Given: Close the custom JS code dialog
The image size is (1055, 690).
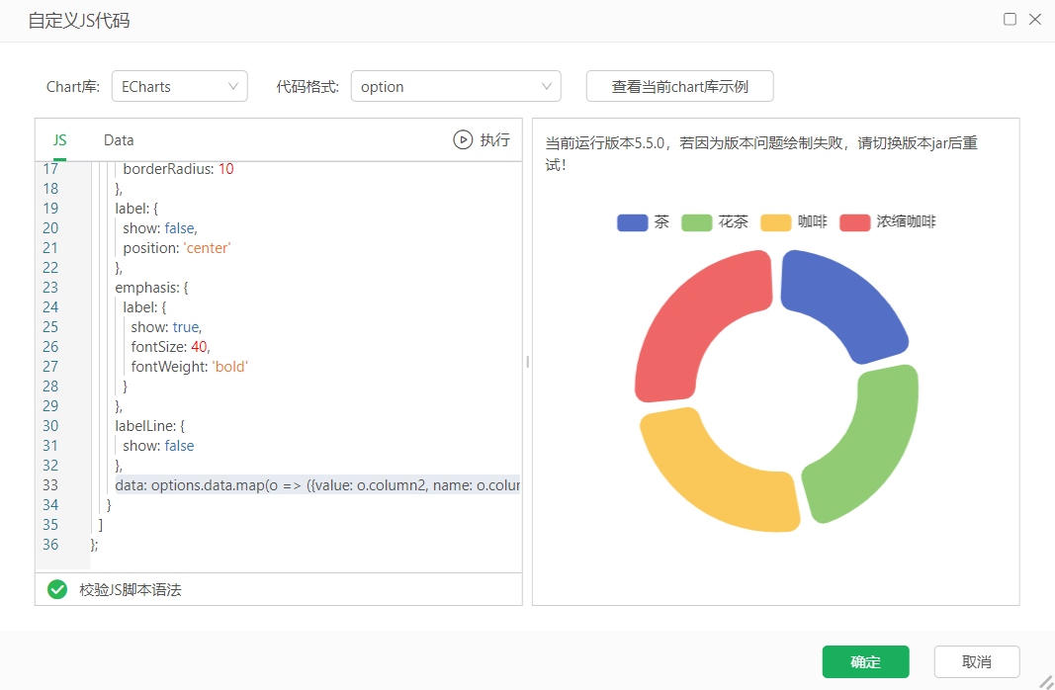Looking at the screenshot, I should click(x=1035, y=19).
